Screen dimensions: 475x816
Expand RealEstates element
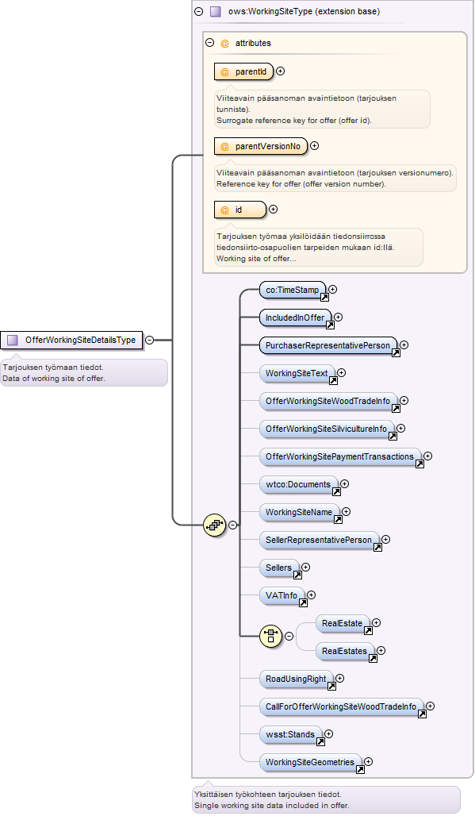(x=381, y=651)
